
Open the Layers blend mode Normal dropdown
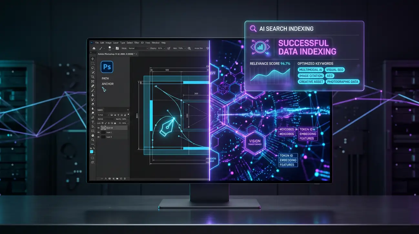pos(106,119)
